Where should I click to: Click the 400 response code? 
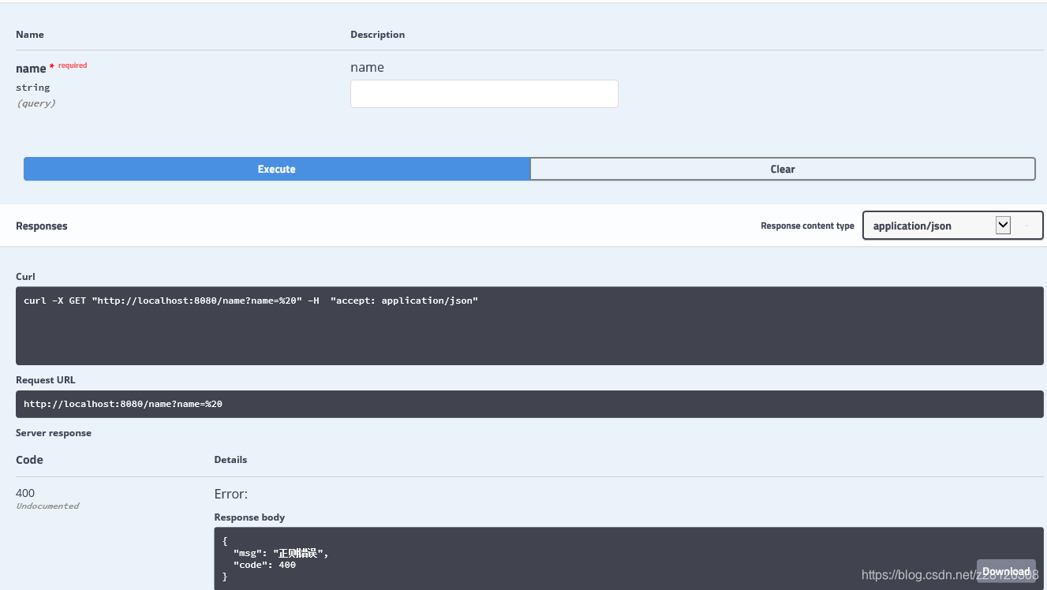click(25, 493)
